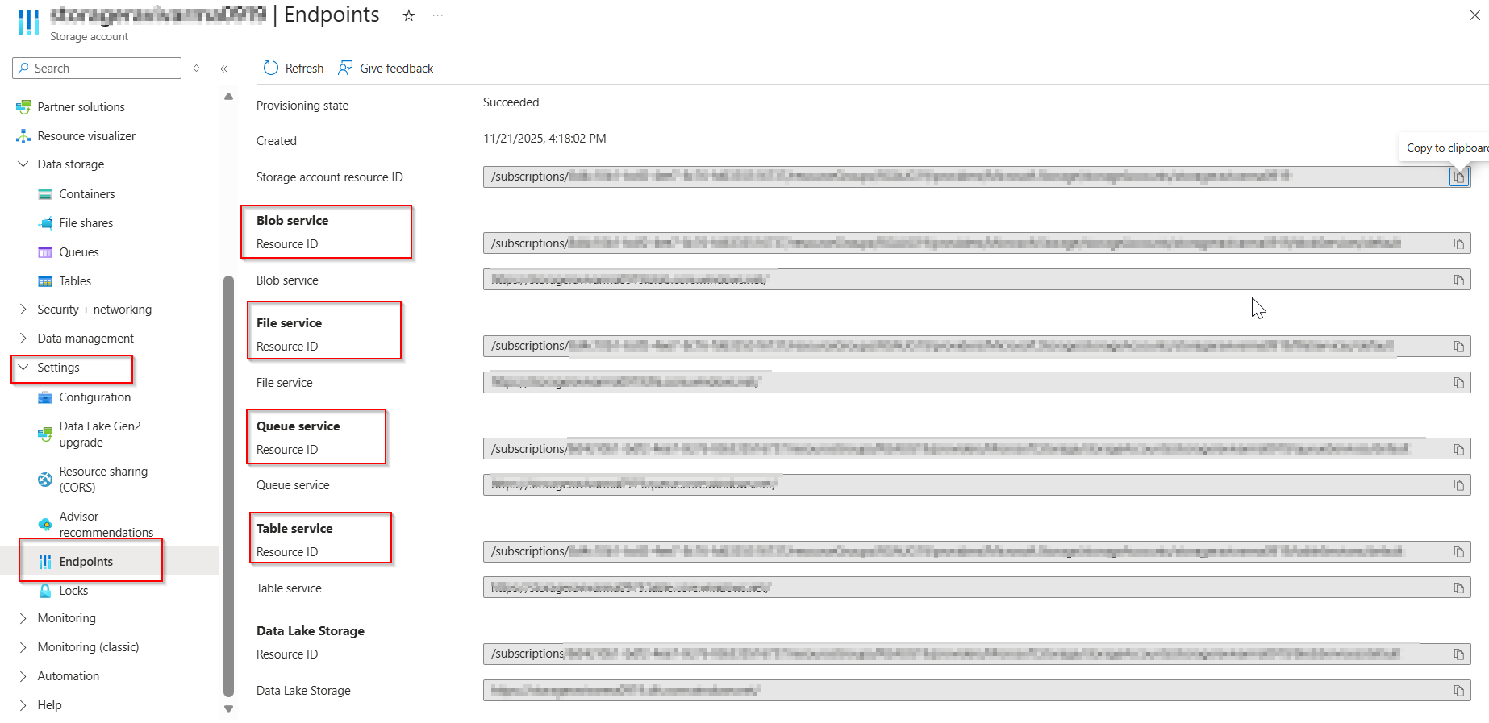Click the Queue service Resource ID field
The image size is (1489, 723).
pyautogui.click(x=977, y=449)
